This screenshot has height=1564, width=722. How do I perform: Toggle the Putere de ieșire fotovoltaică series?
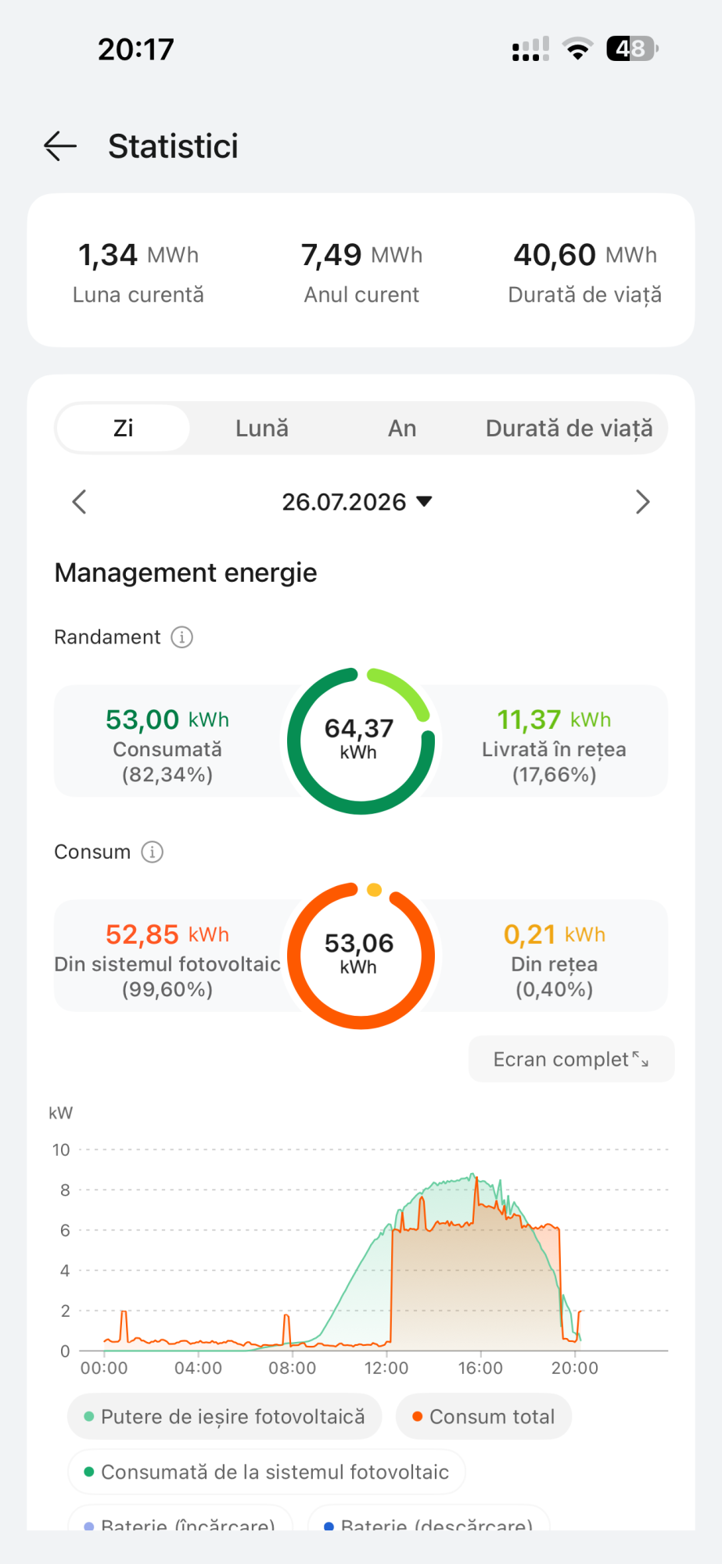point(225,1416)
